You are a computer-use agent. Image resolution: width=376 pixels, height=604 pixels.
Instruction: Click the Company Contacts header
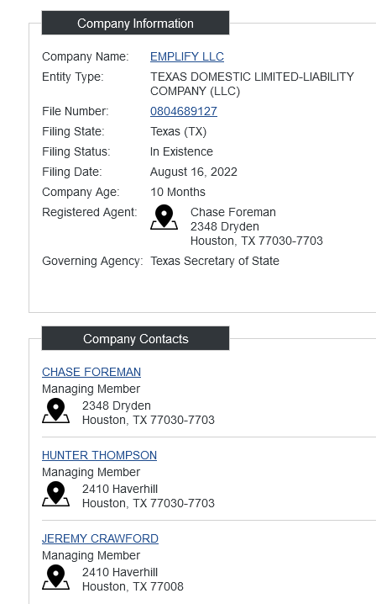click(135, 339)
